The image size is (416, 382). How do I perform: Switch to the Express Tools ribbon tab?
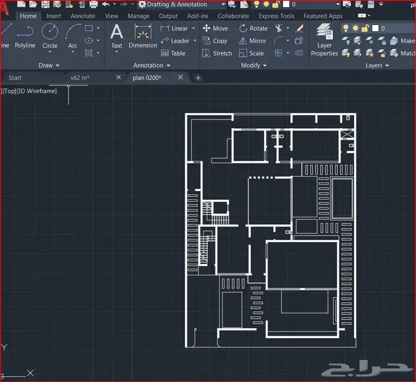coord(276,16)
